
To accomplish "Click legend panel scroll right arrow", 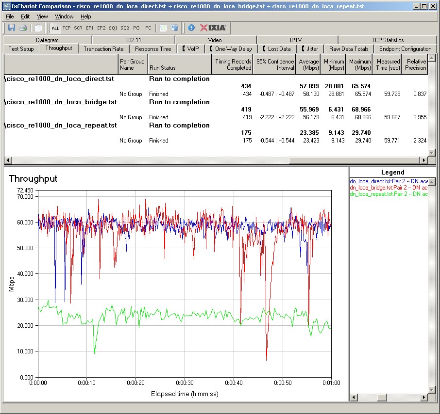I will 423,397.
